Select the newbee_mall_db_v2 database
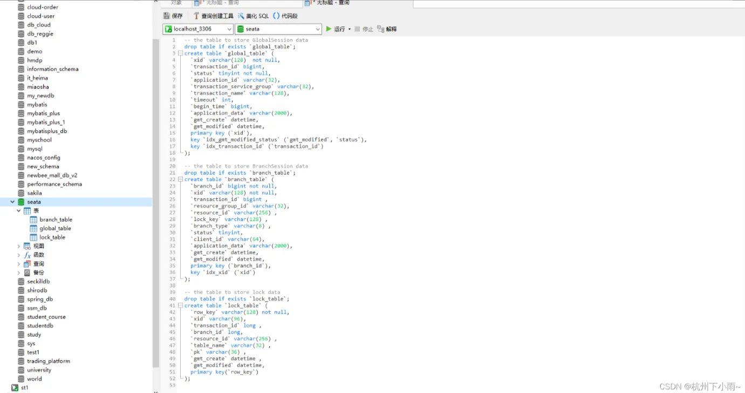 click(x=52, y=175)
